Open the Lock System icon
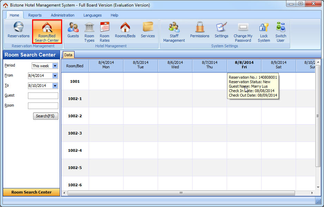324x207 pixels. click(x=264, y=31)
